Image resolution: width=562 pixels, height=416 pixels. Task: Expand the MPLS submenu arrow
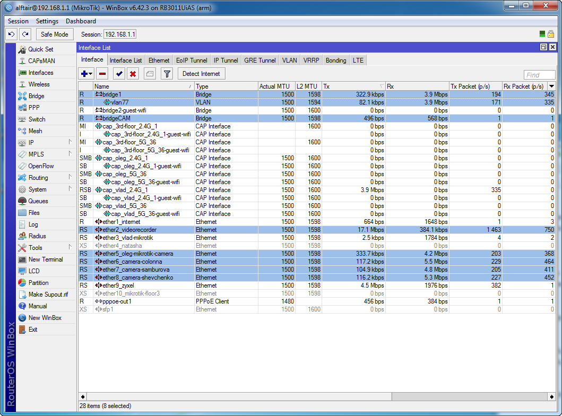pyautogui.click(x=70, y=154)
